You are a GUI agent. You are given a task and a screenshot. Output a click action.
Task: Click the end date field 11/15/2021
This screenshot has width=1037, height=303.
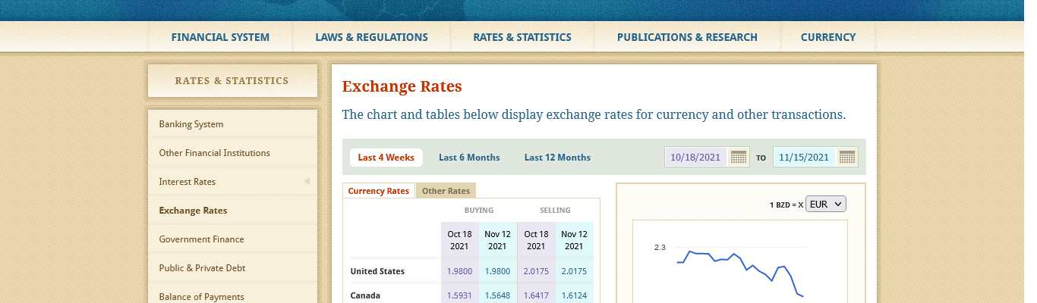(x=804, y=158)
